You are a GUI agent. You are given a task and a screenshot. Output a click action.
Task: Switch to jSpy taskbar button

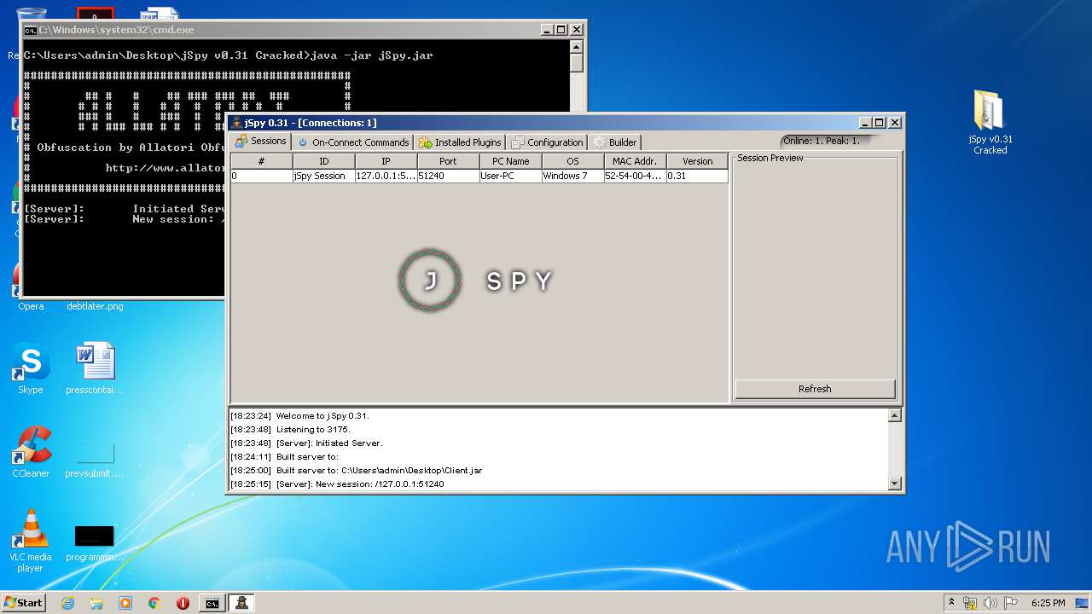coord(241,603)
